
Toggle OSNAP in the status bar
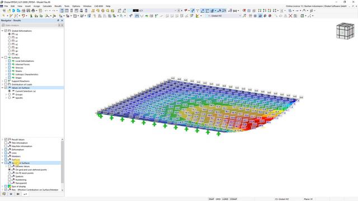pos(233,199)
